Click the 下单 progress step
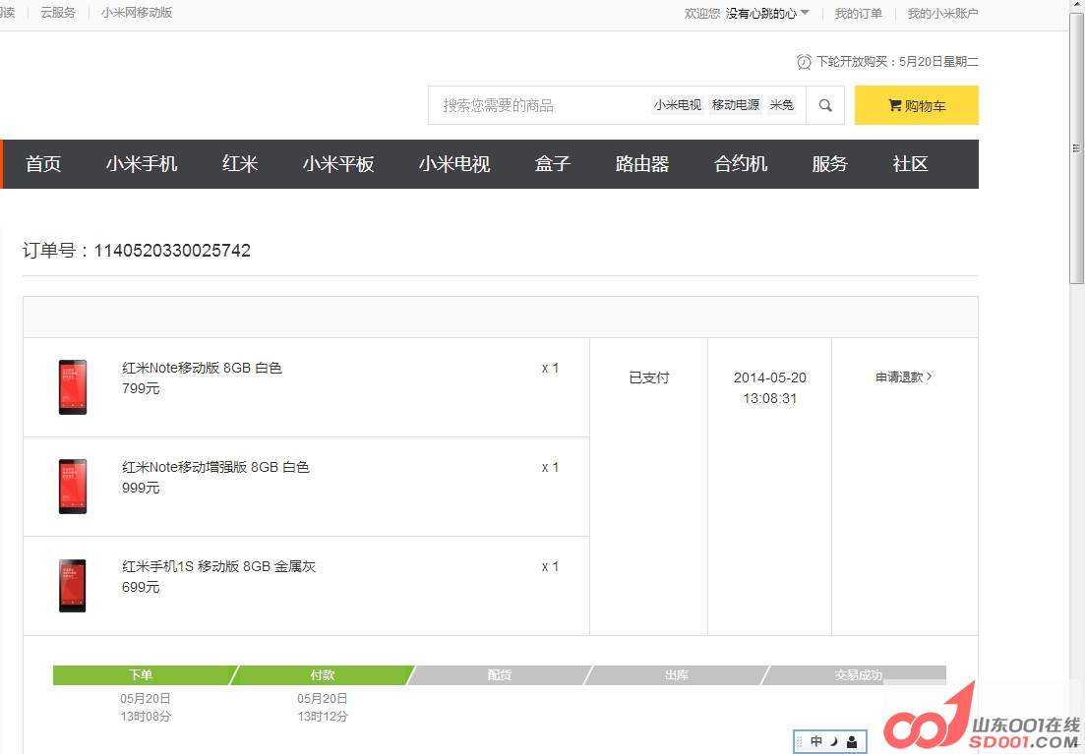The height and width of the screenshot is (754, 1085). click(x=142, y=675)
